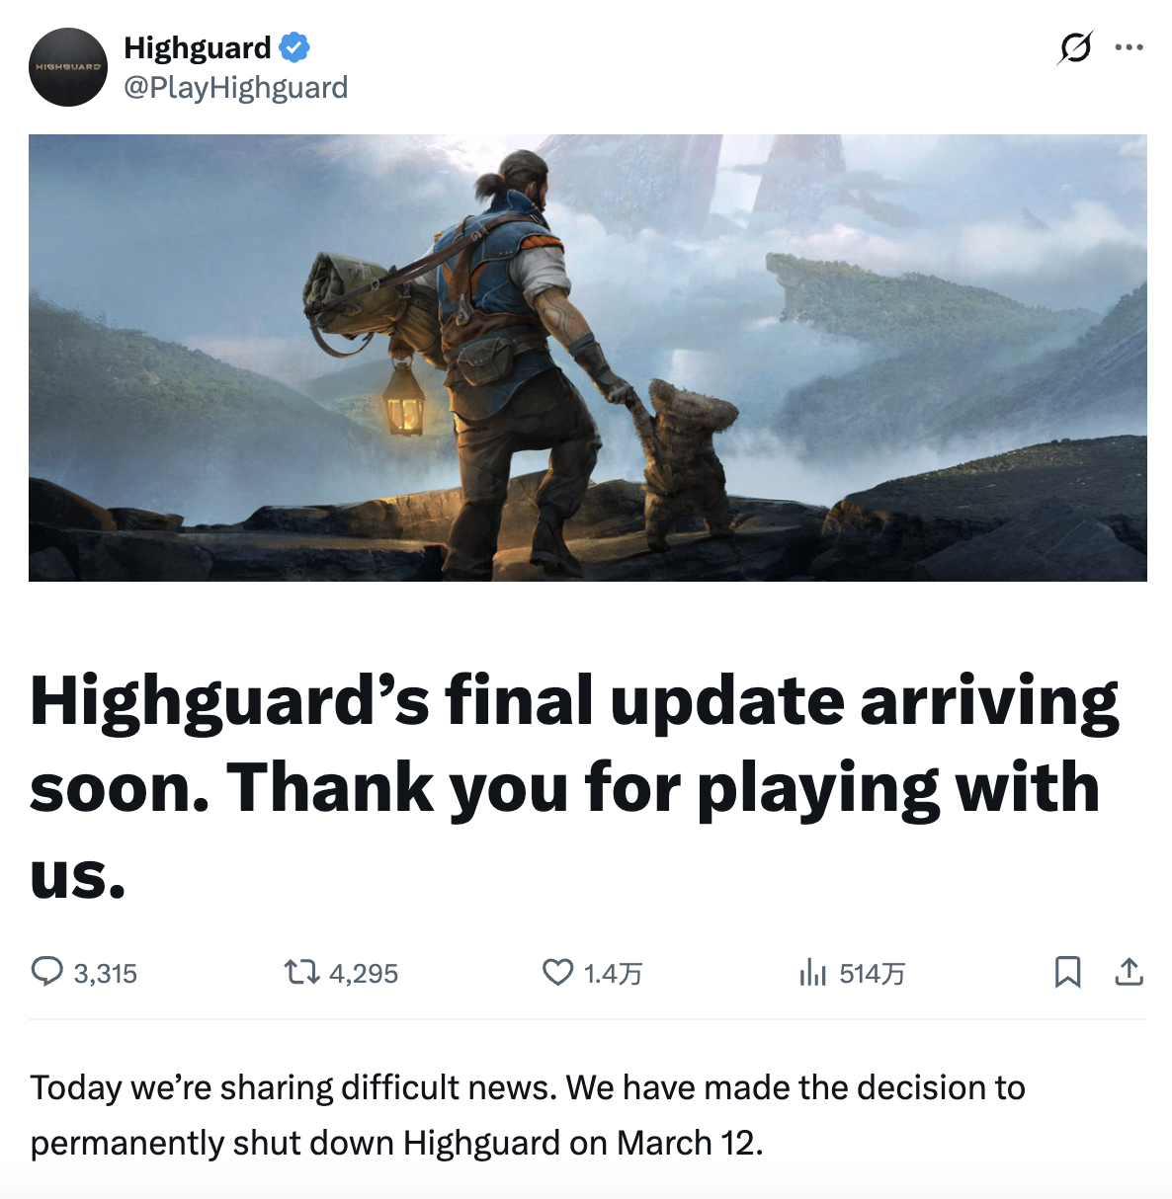Bookmark this Highguard post
The width and height of the screenshot is (1172, 1199).
coord(1068,972)
